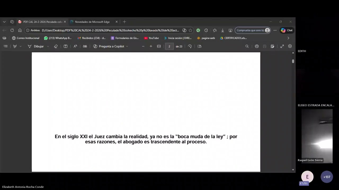Click the PDF scrollbar down arrow
Screen dimensions: 339x190
(x=293, y=170)
